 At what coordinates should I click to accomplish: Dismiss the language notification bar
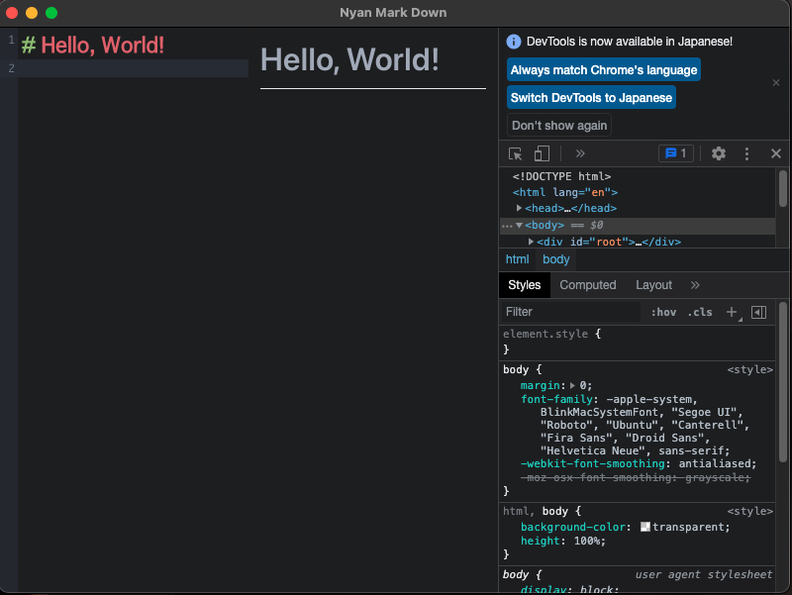[x=776, y=83]
